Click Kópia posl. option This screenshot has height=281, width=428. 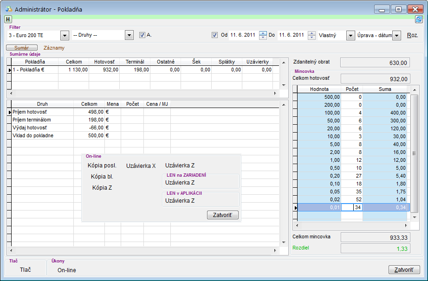click(102, 166)
